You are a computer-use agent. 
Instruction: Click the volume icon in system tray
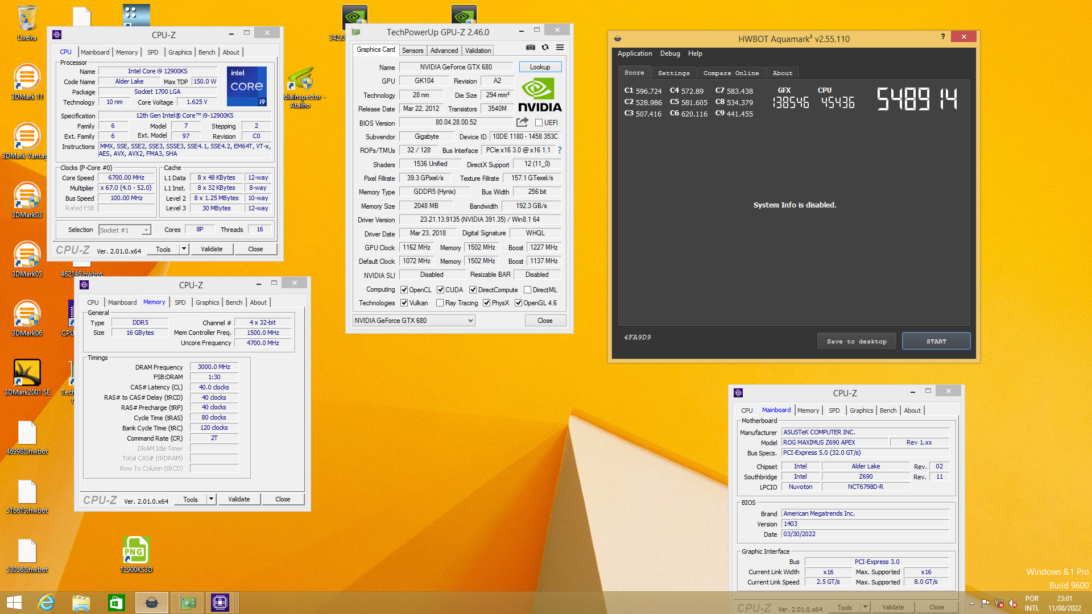[x=1013, y=603]
